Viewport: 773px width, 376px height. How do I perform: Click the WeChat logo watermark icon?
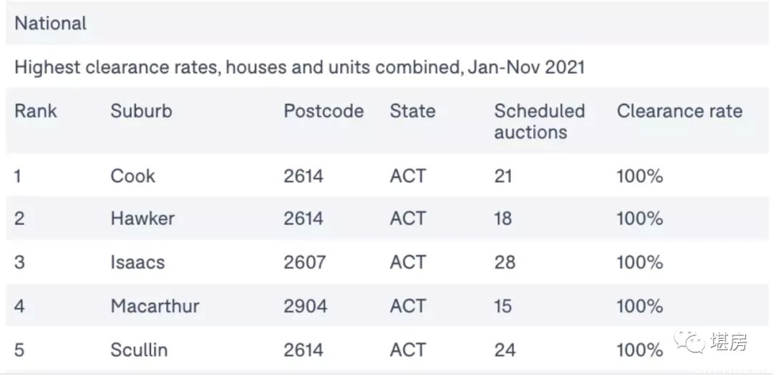690,340
